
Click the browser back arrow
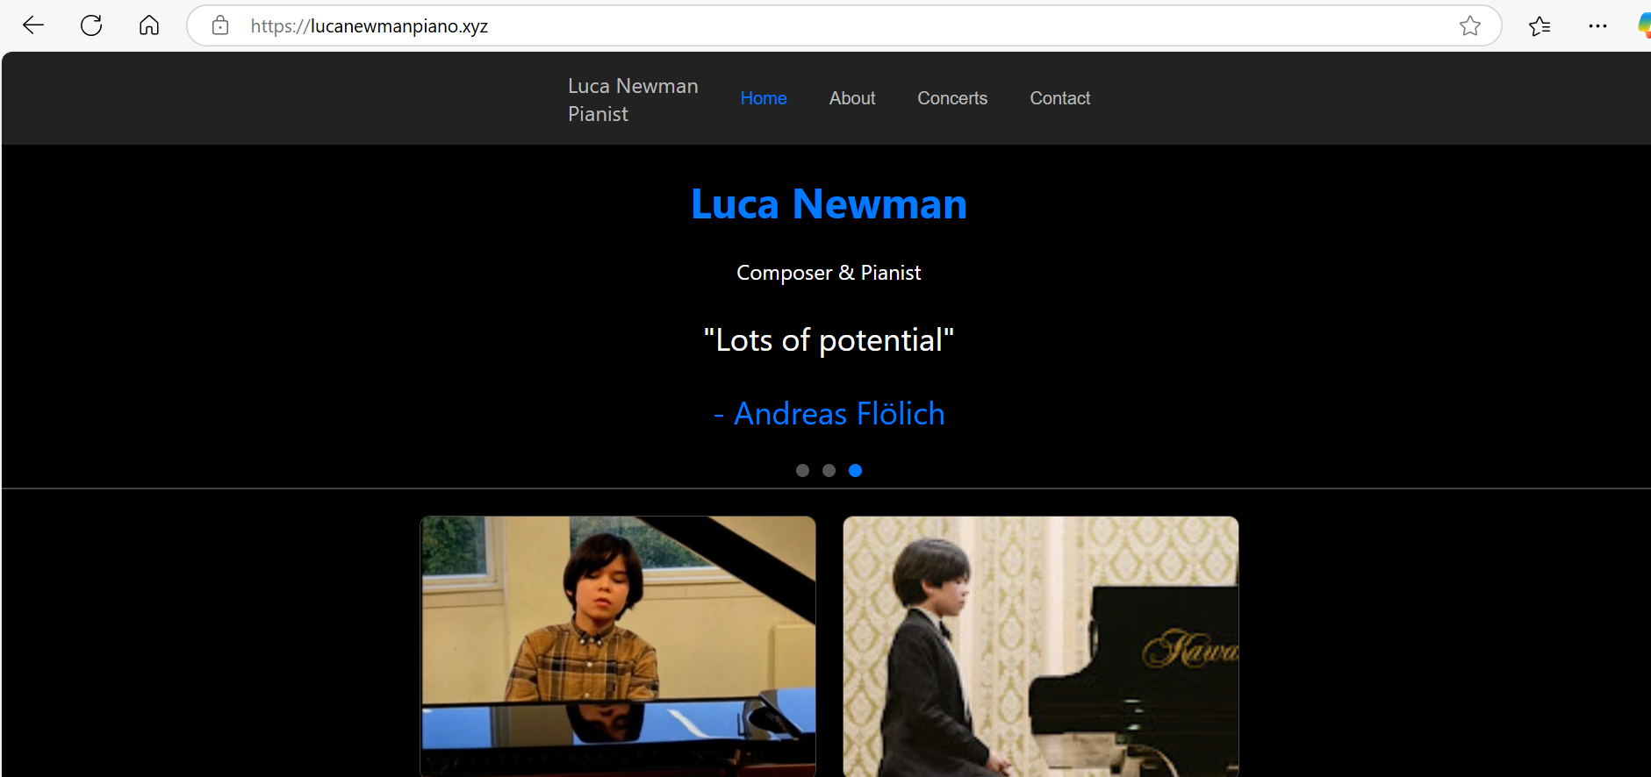tap(33, 25)
